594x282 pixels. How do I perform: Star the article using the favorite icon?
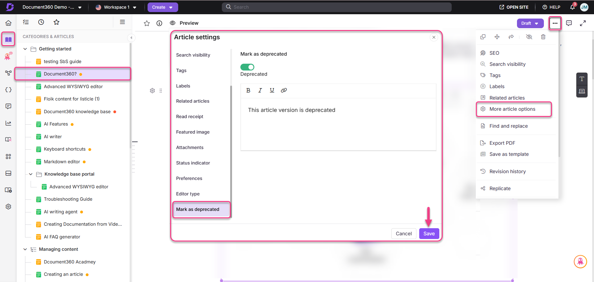tap(147, 23)
